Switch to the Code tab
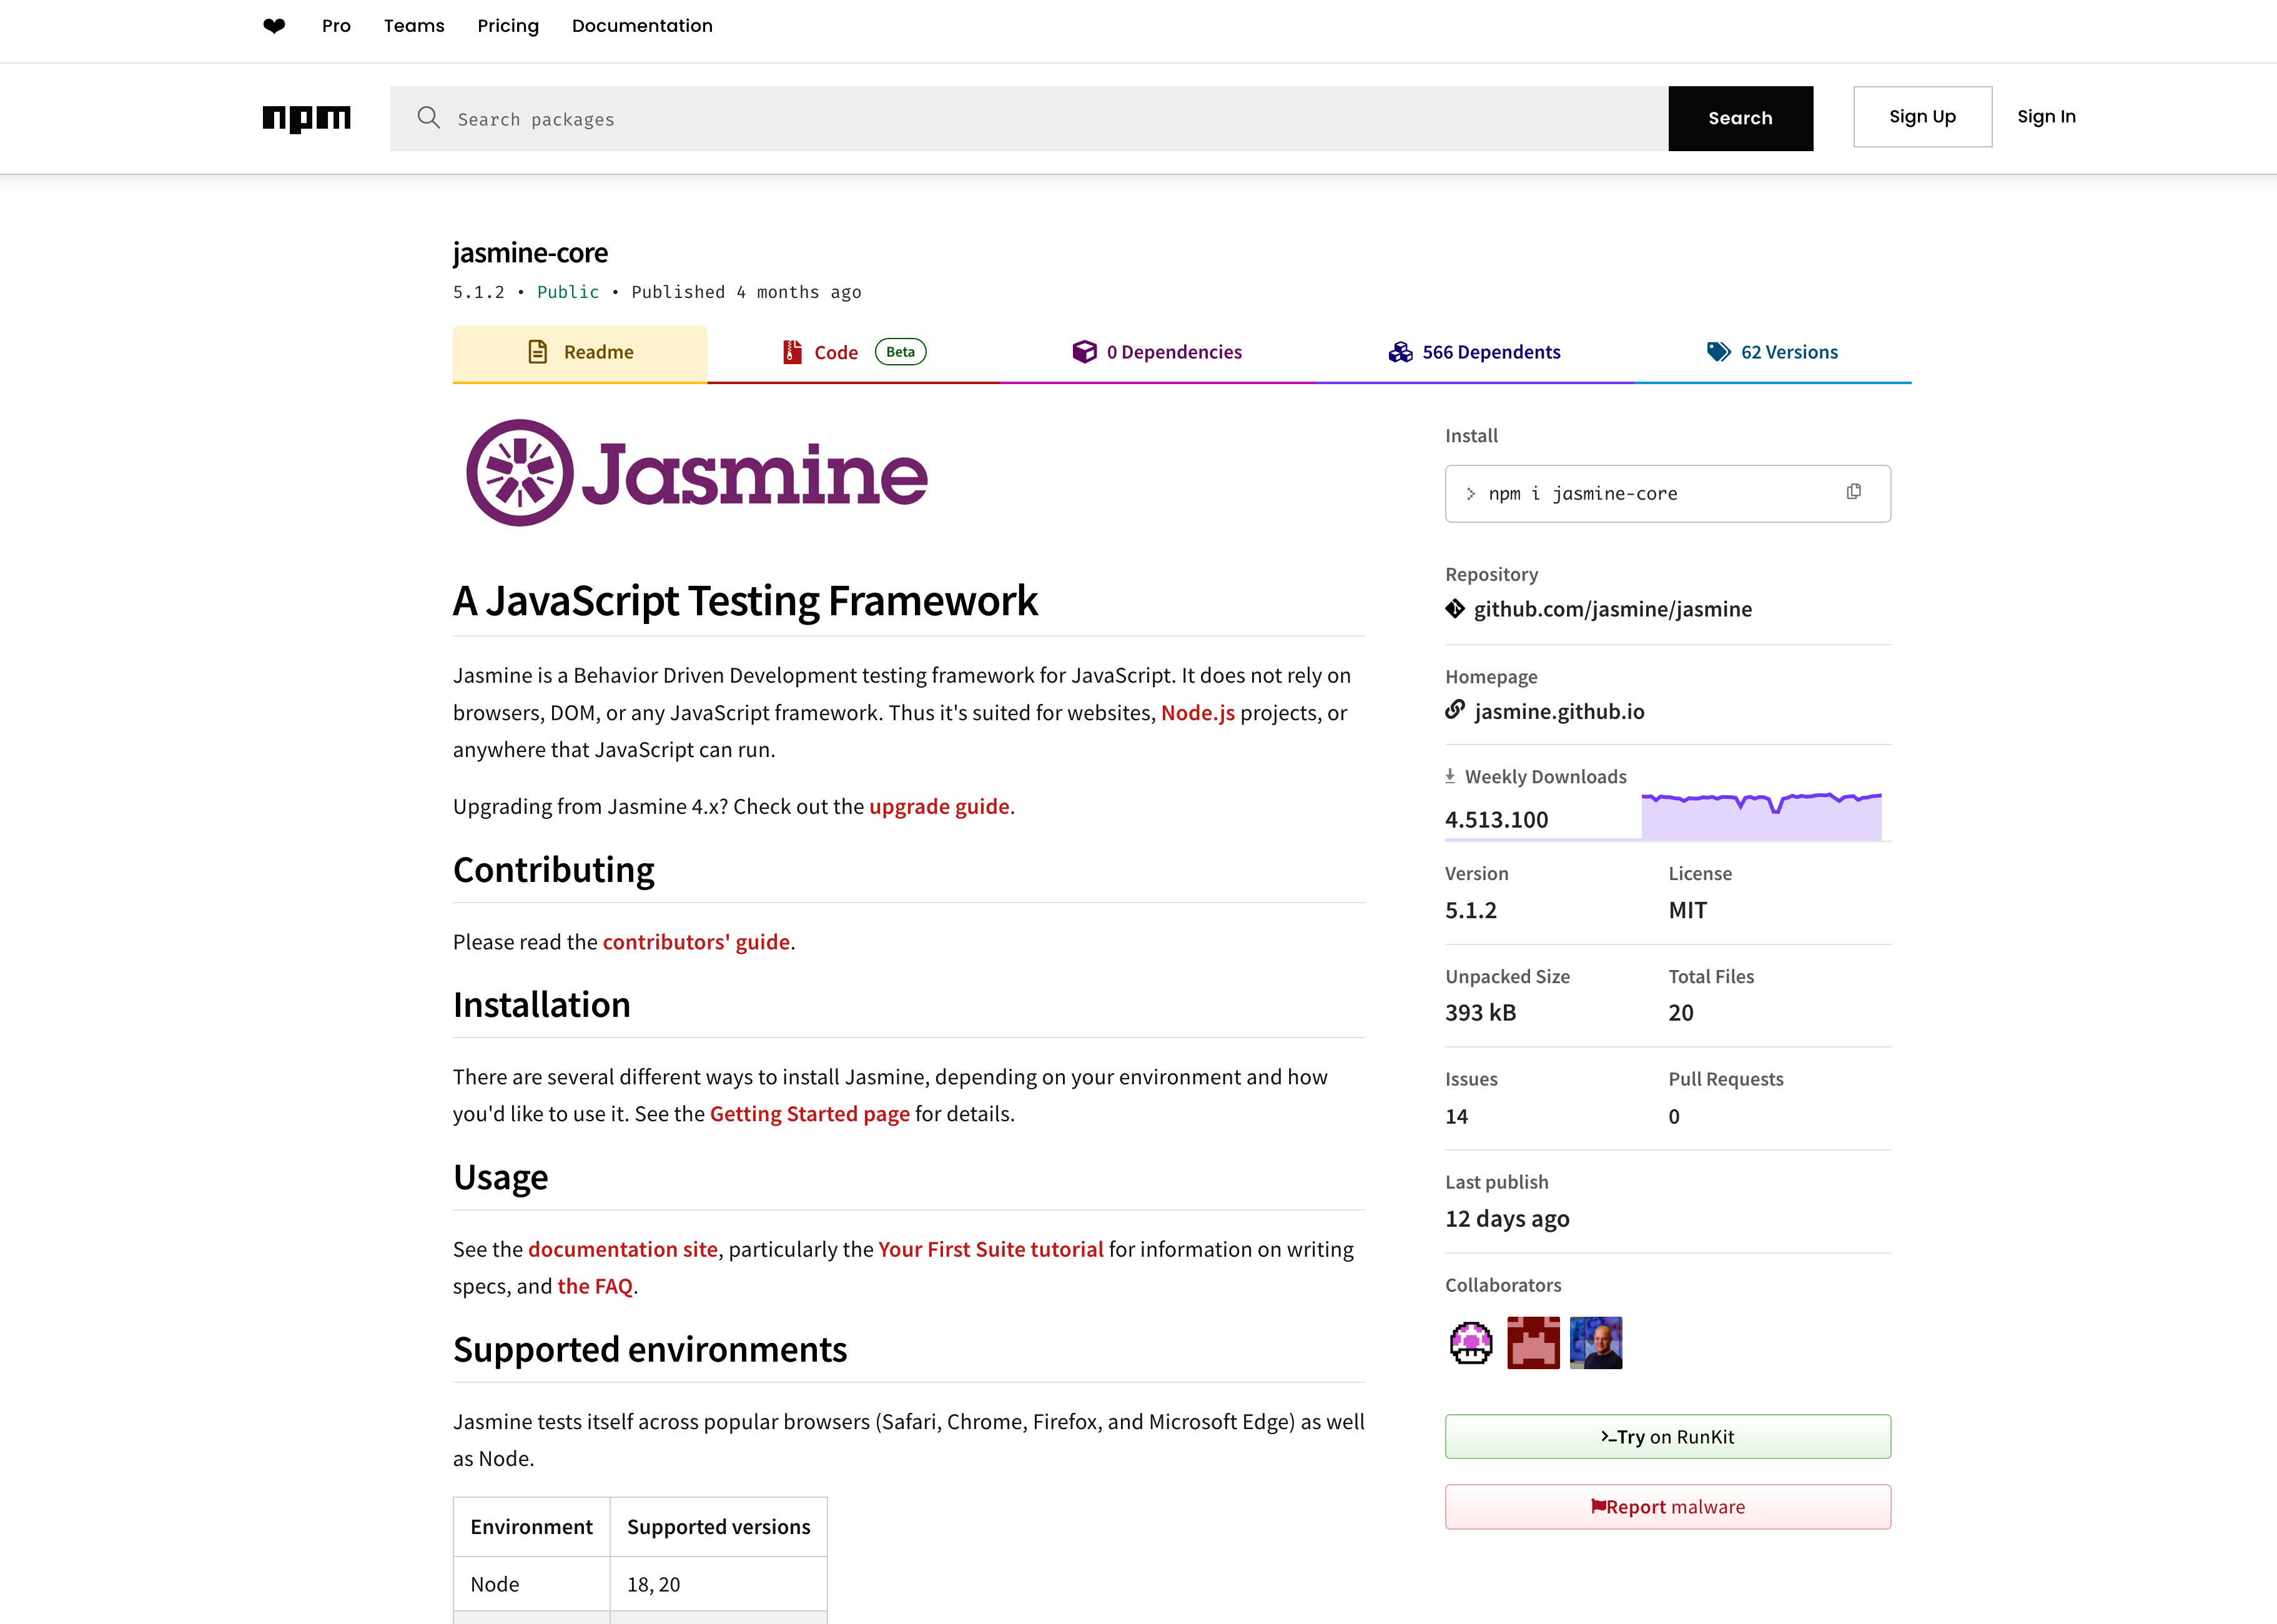This screenshot has height=1624, width=2277. click(x=854, y=353)
